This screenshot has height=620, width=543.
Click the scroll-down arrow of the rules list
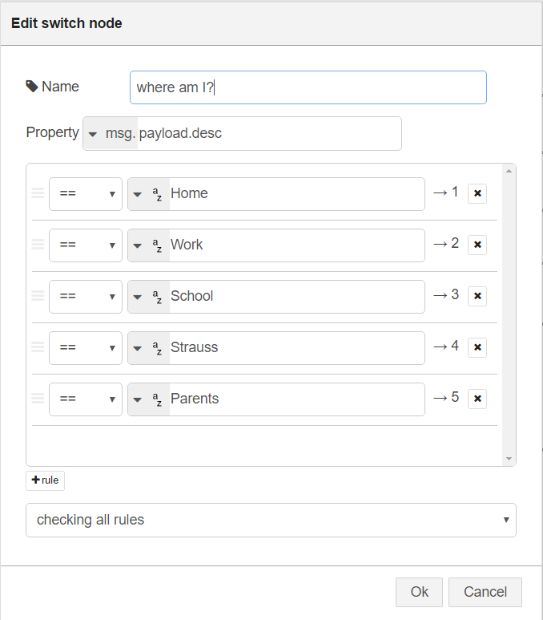509,459
